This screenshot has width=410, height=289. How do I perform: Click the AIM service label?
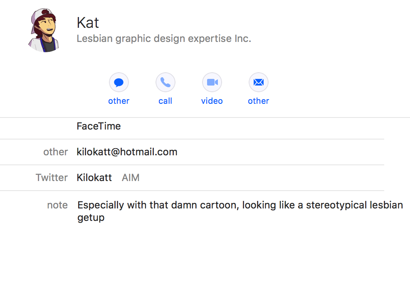(131, 178)
